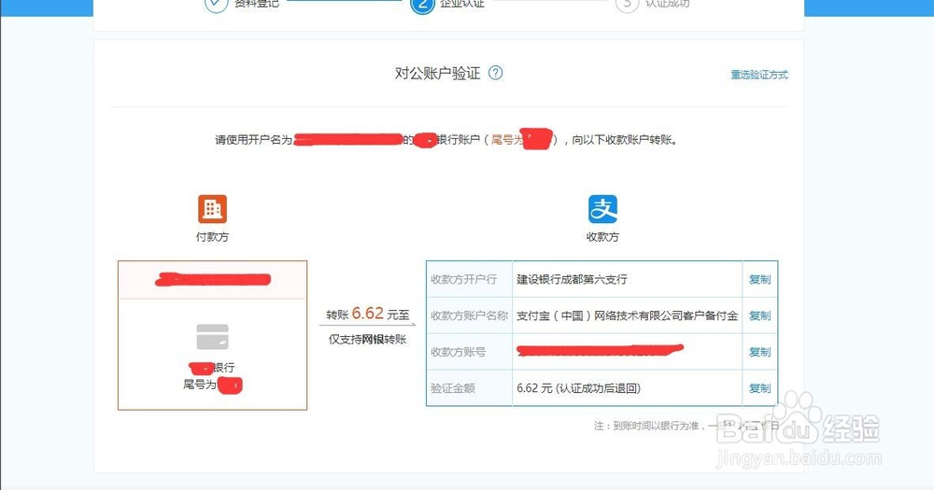Click the text 支付宝（中国）网络技术有限公司客户备付金
This screenshot has width=934, height=490.
(x=628, y=315)
